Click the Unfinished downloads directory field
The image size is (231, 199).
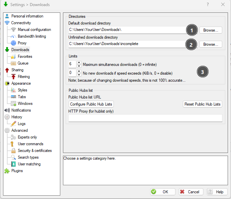click(133, 44)
